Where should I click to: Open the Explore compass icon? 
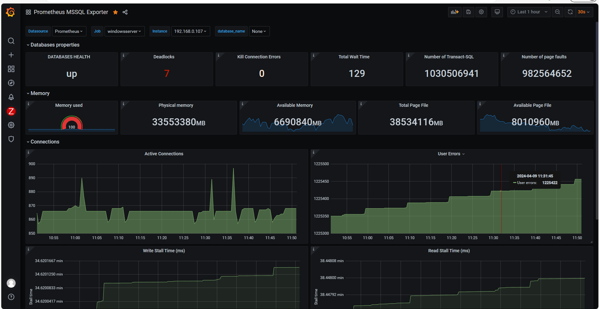tap(11, 83)
